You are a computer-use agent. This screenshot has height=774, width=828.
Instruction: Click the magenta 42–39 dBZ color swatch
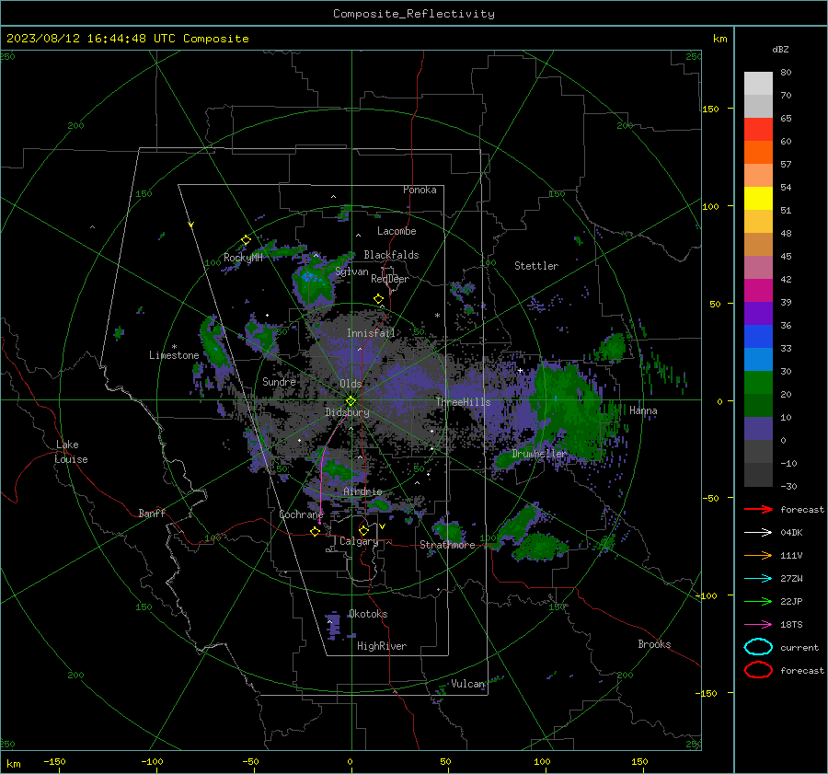click(x=758, y=291)
